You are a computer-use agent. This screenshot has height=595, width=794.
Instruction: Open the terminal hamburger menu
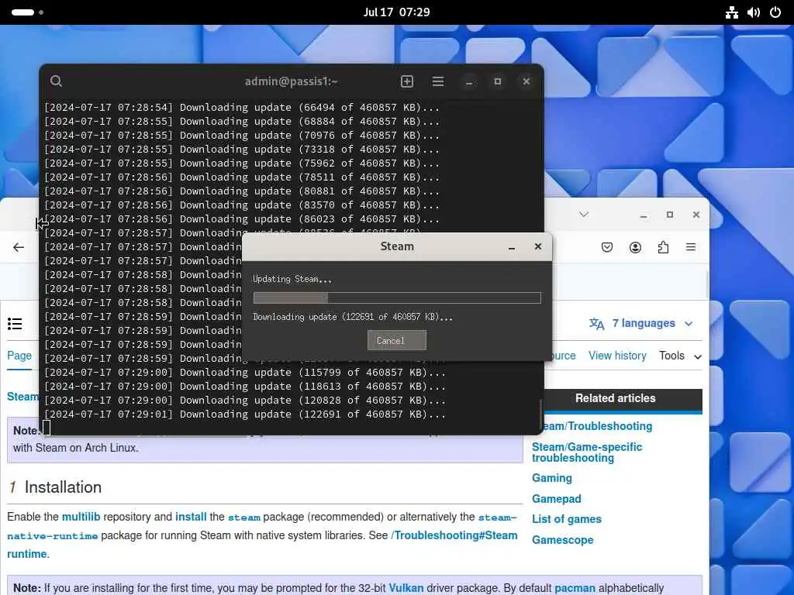click(438, 81)
